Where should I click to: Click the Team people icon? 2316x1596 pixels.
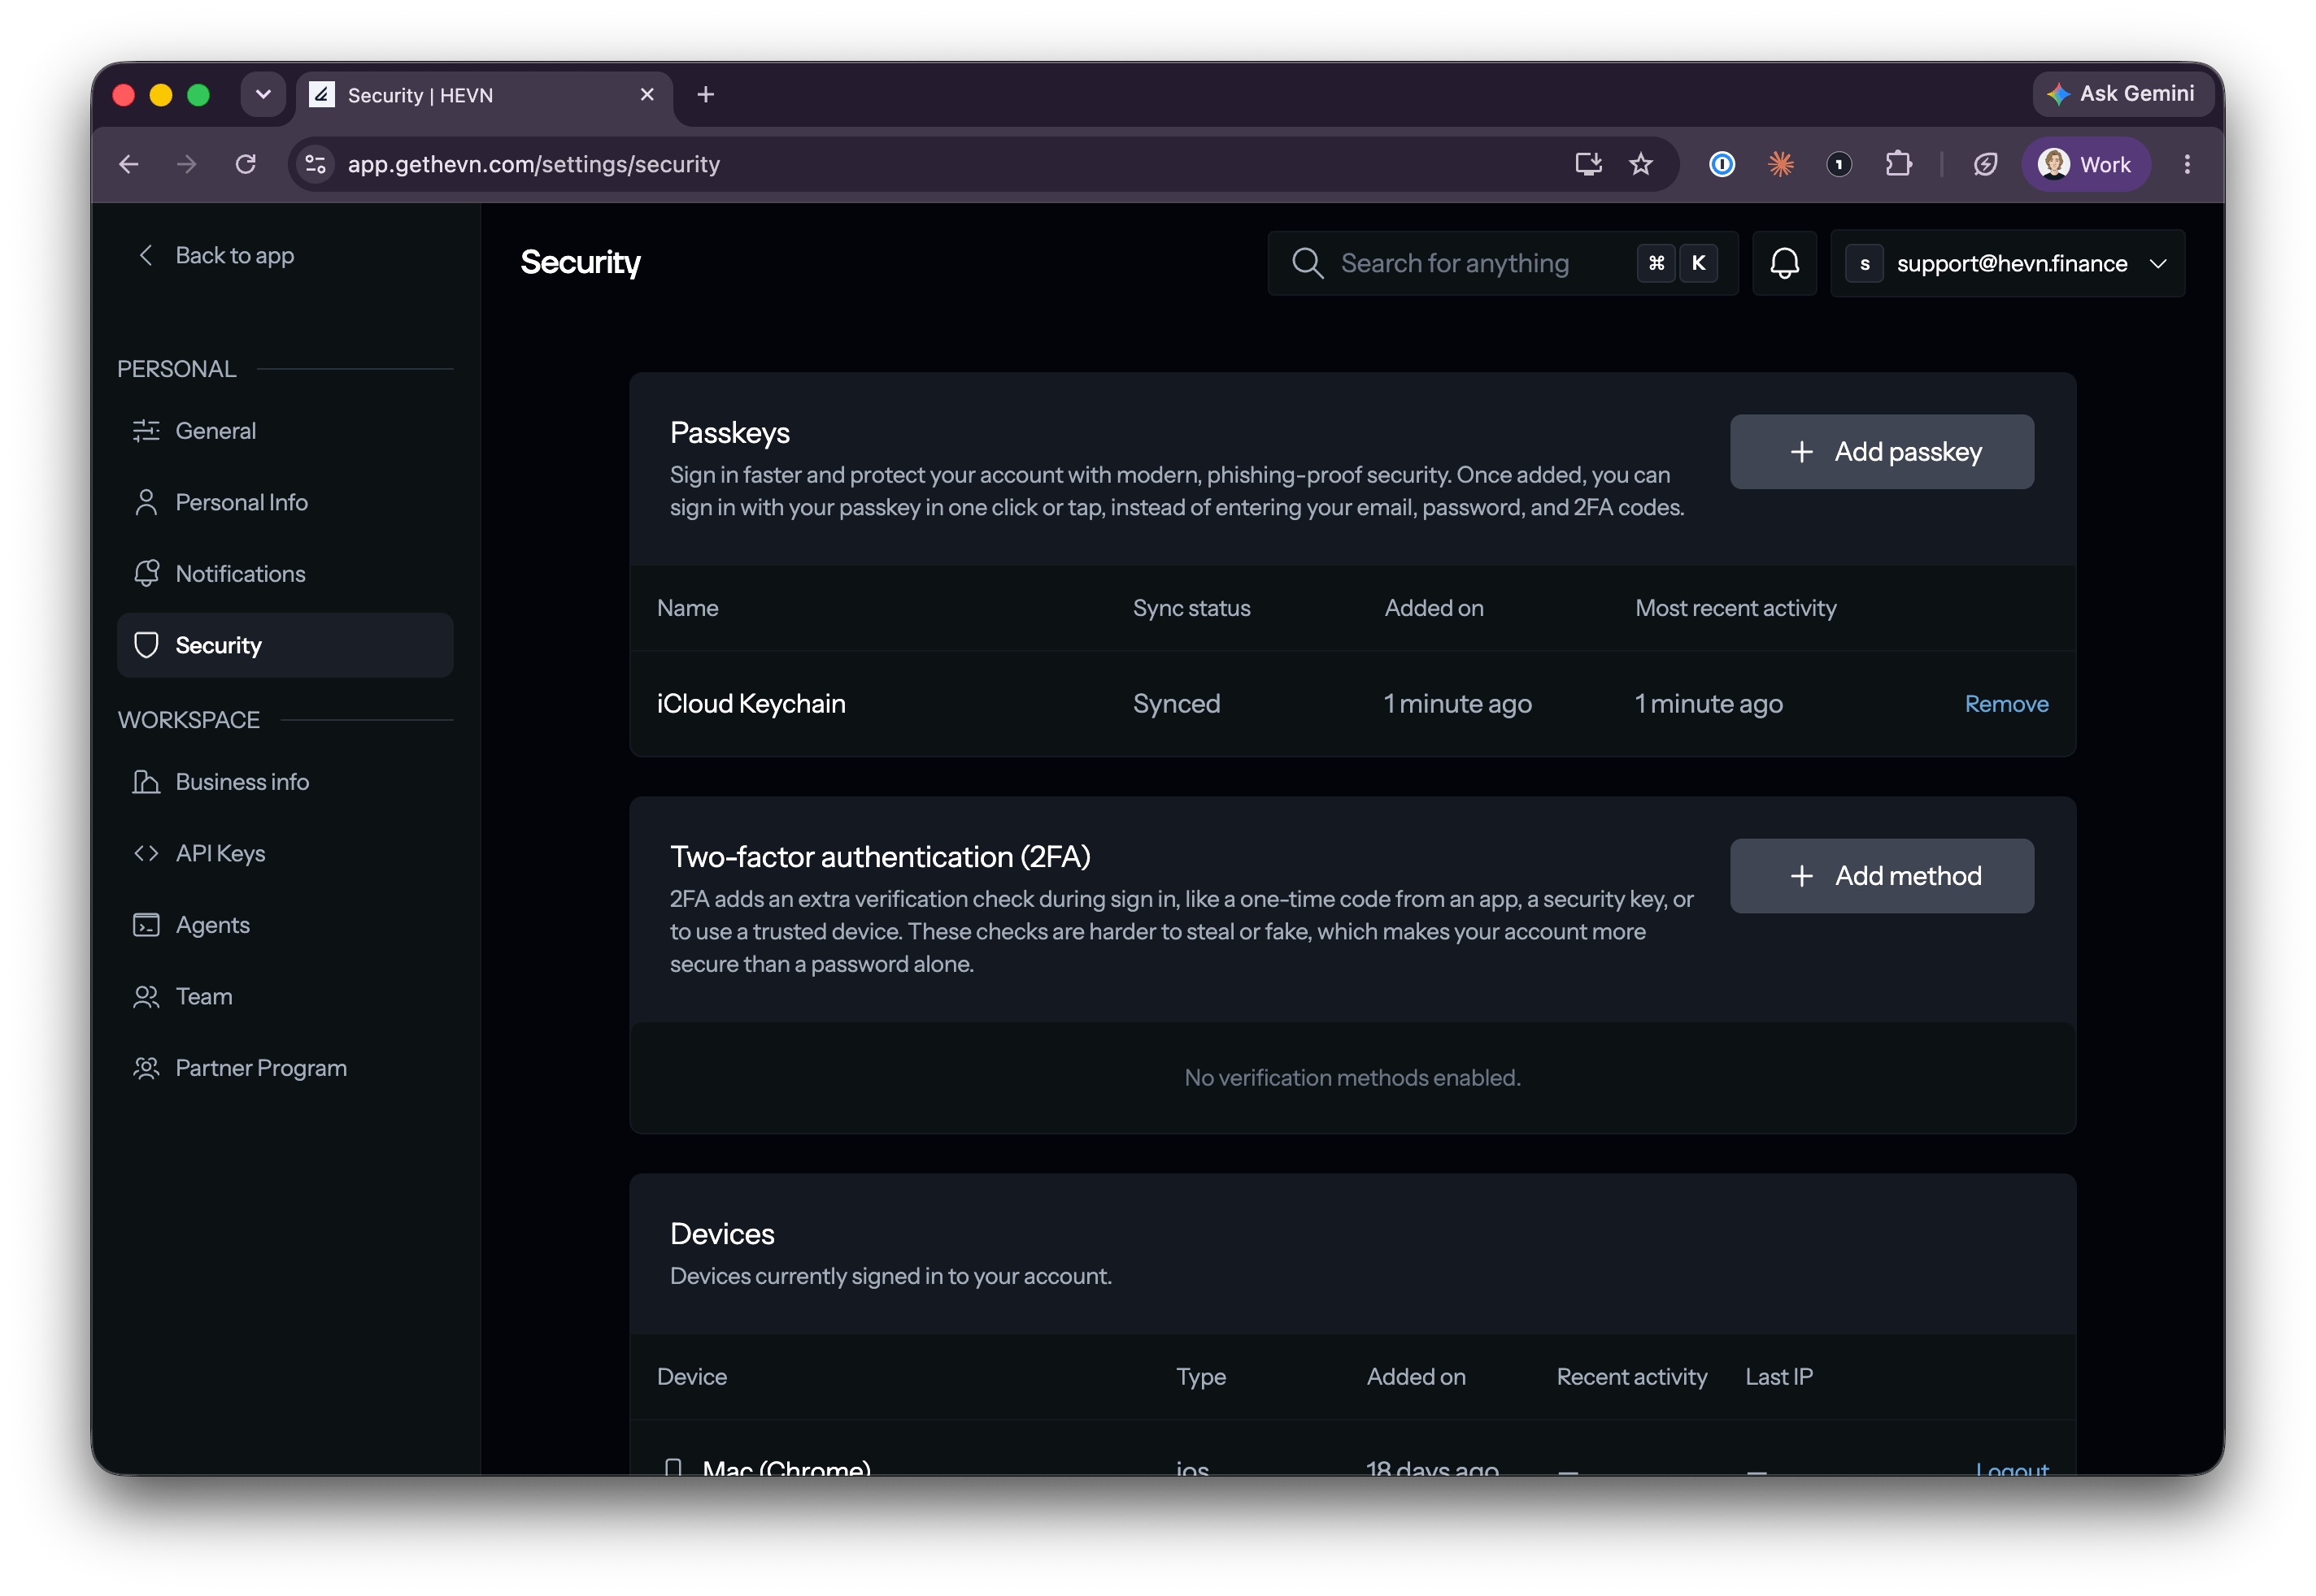click(x=146, y=997)
